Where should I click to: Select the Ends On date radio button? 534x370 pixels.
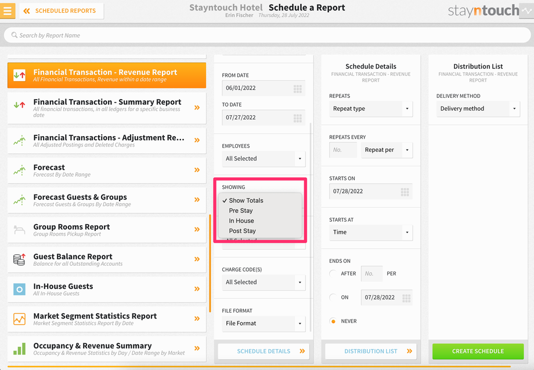333,297
